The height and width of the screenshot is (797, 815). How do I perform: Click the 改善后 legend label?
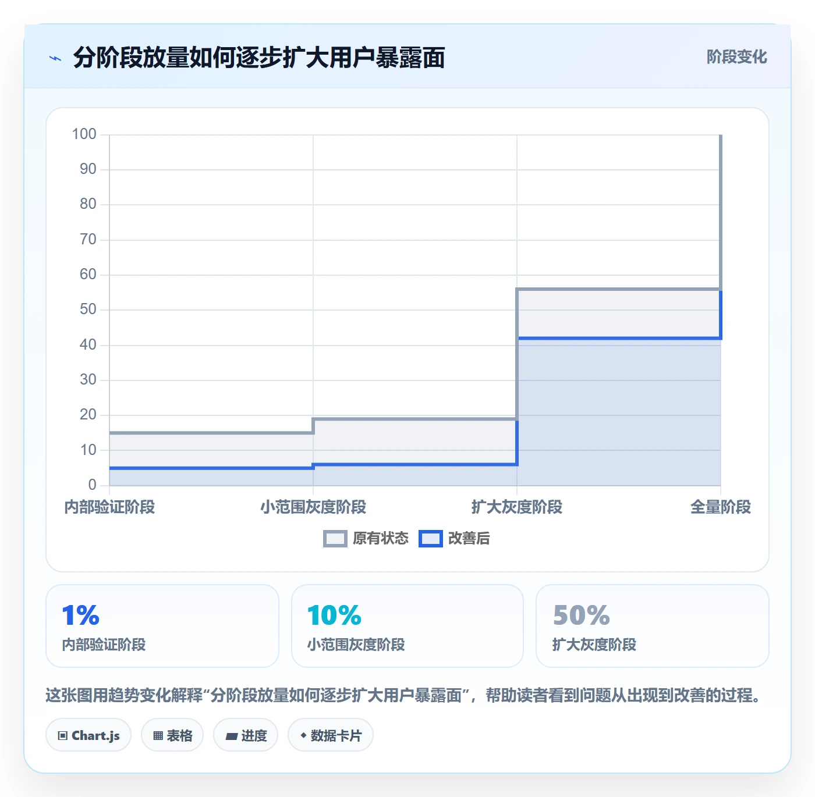pyautogui.click(x=469, y=539)
